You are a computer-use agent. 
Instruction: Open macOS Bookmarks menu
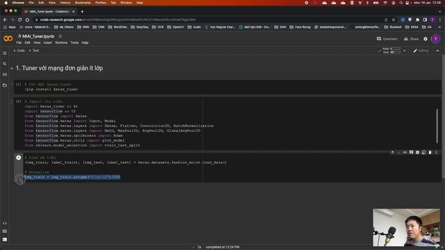point(83,3)
